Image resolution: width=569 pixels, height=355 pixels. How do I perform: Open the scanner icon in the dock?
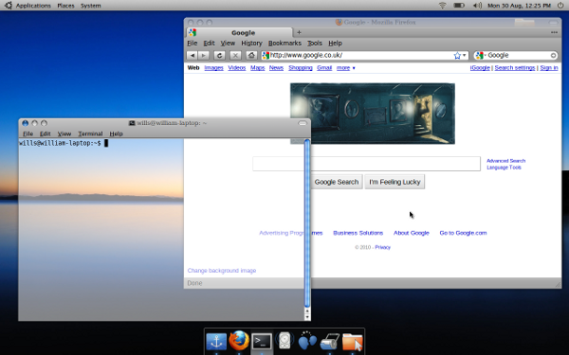point(329,342)
